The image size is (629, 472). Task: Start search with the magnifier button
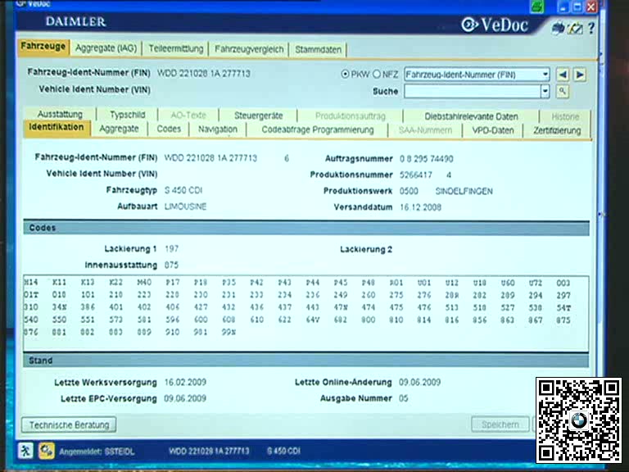click(x=563, y=92)
